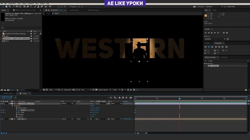This screenshot has height=140, width=250.
Task: Select the Zoom magnifier tool
Action: [x=10, y=7]
